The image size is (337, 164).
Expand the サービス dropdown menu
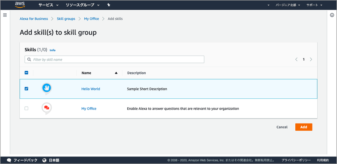tap(48, 5)
